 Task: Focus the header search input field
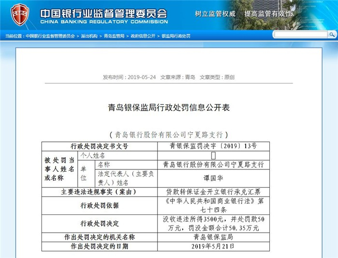pos(300,34)
